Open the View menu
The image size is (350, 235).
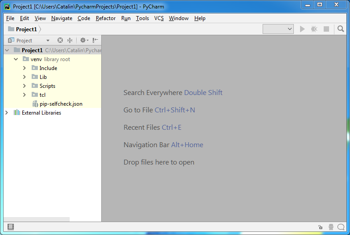40,18
